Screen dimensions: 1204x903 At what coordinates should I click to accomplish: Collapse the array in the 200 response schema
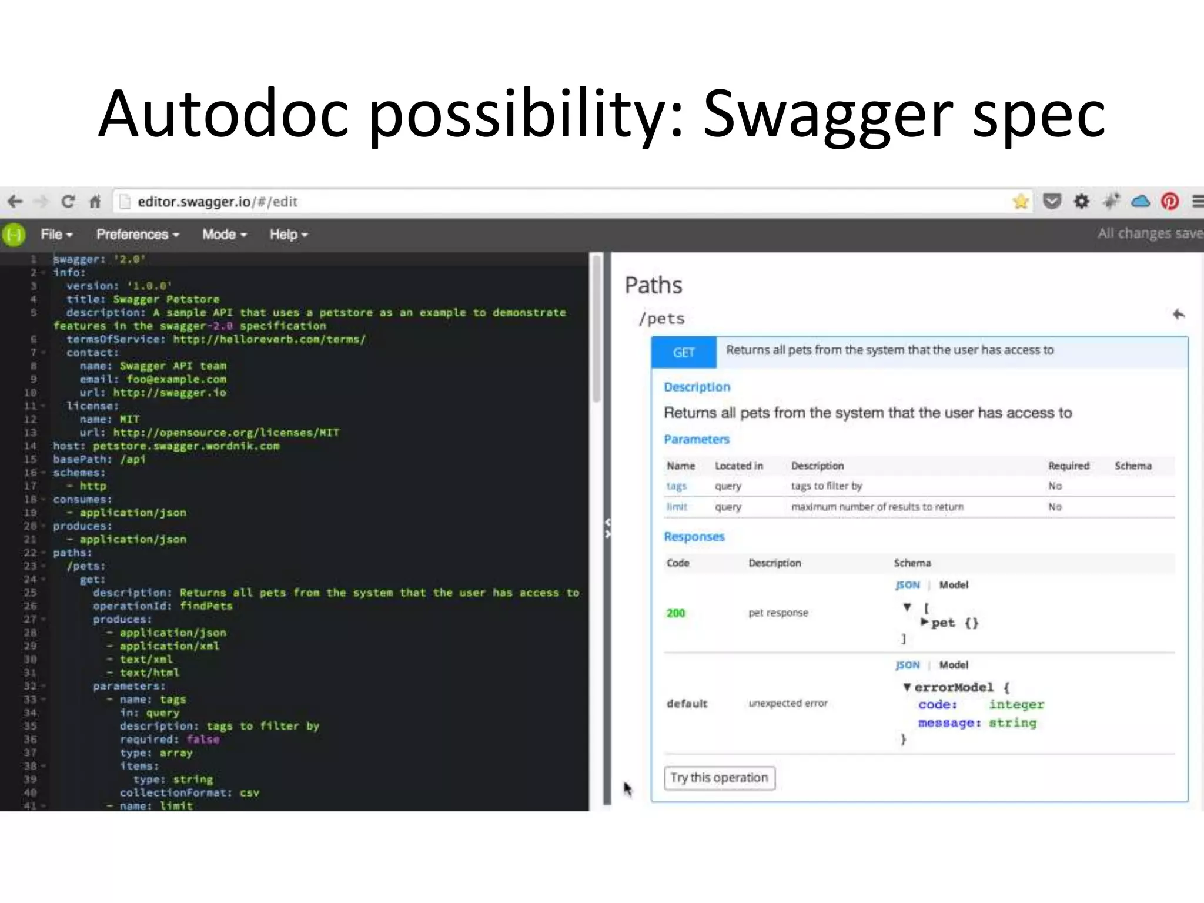click(x=908, y=607)
